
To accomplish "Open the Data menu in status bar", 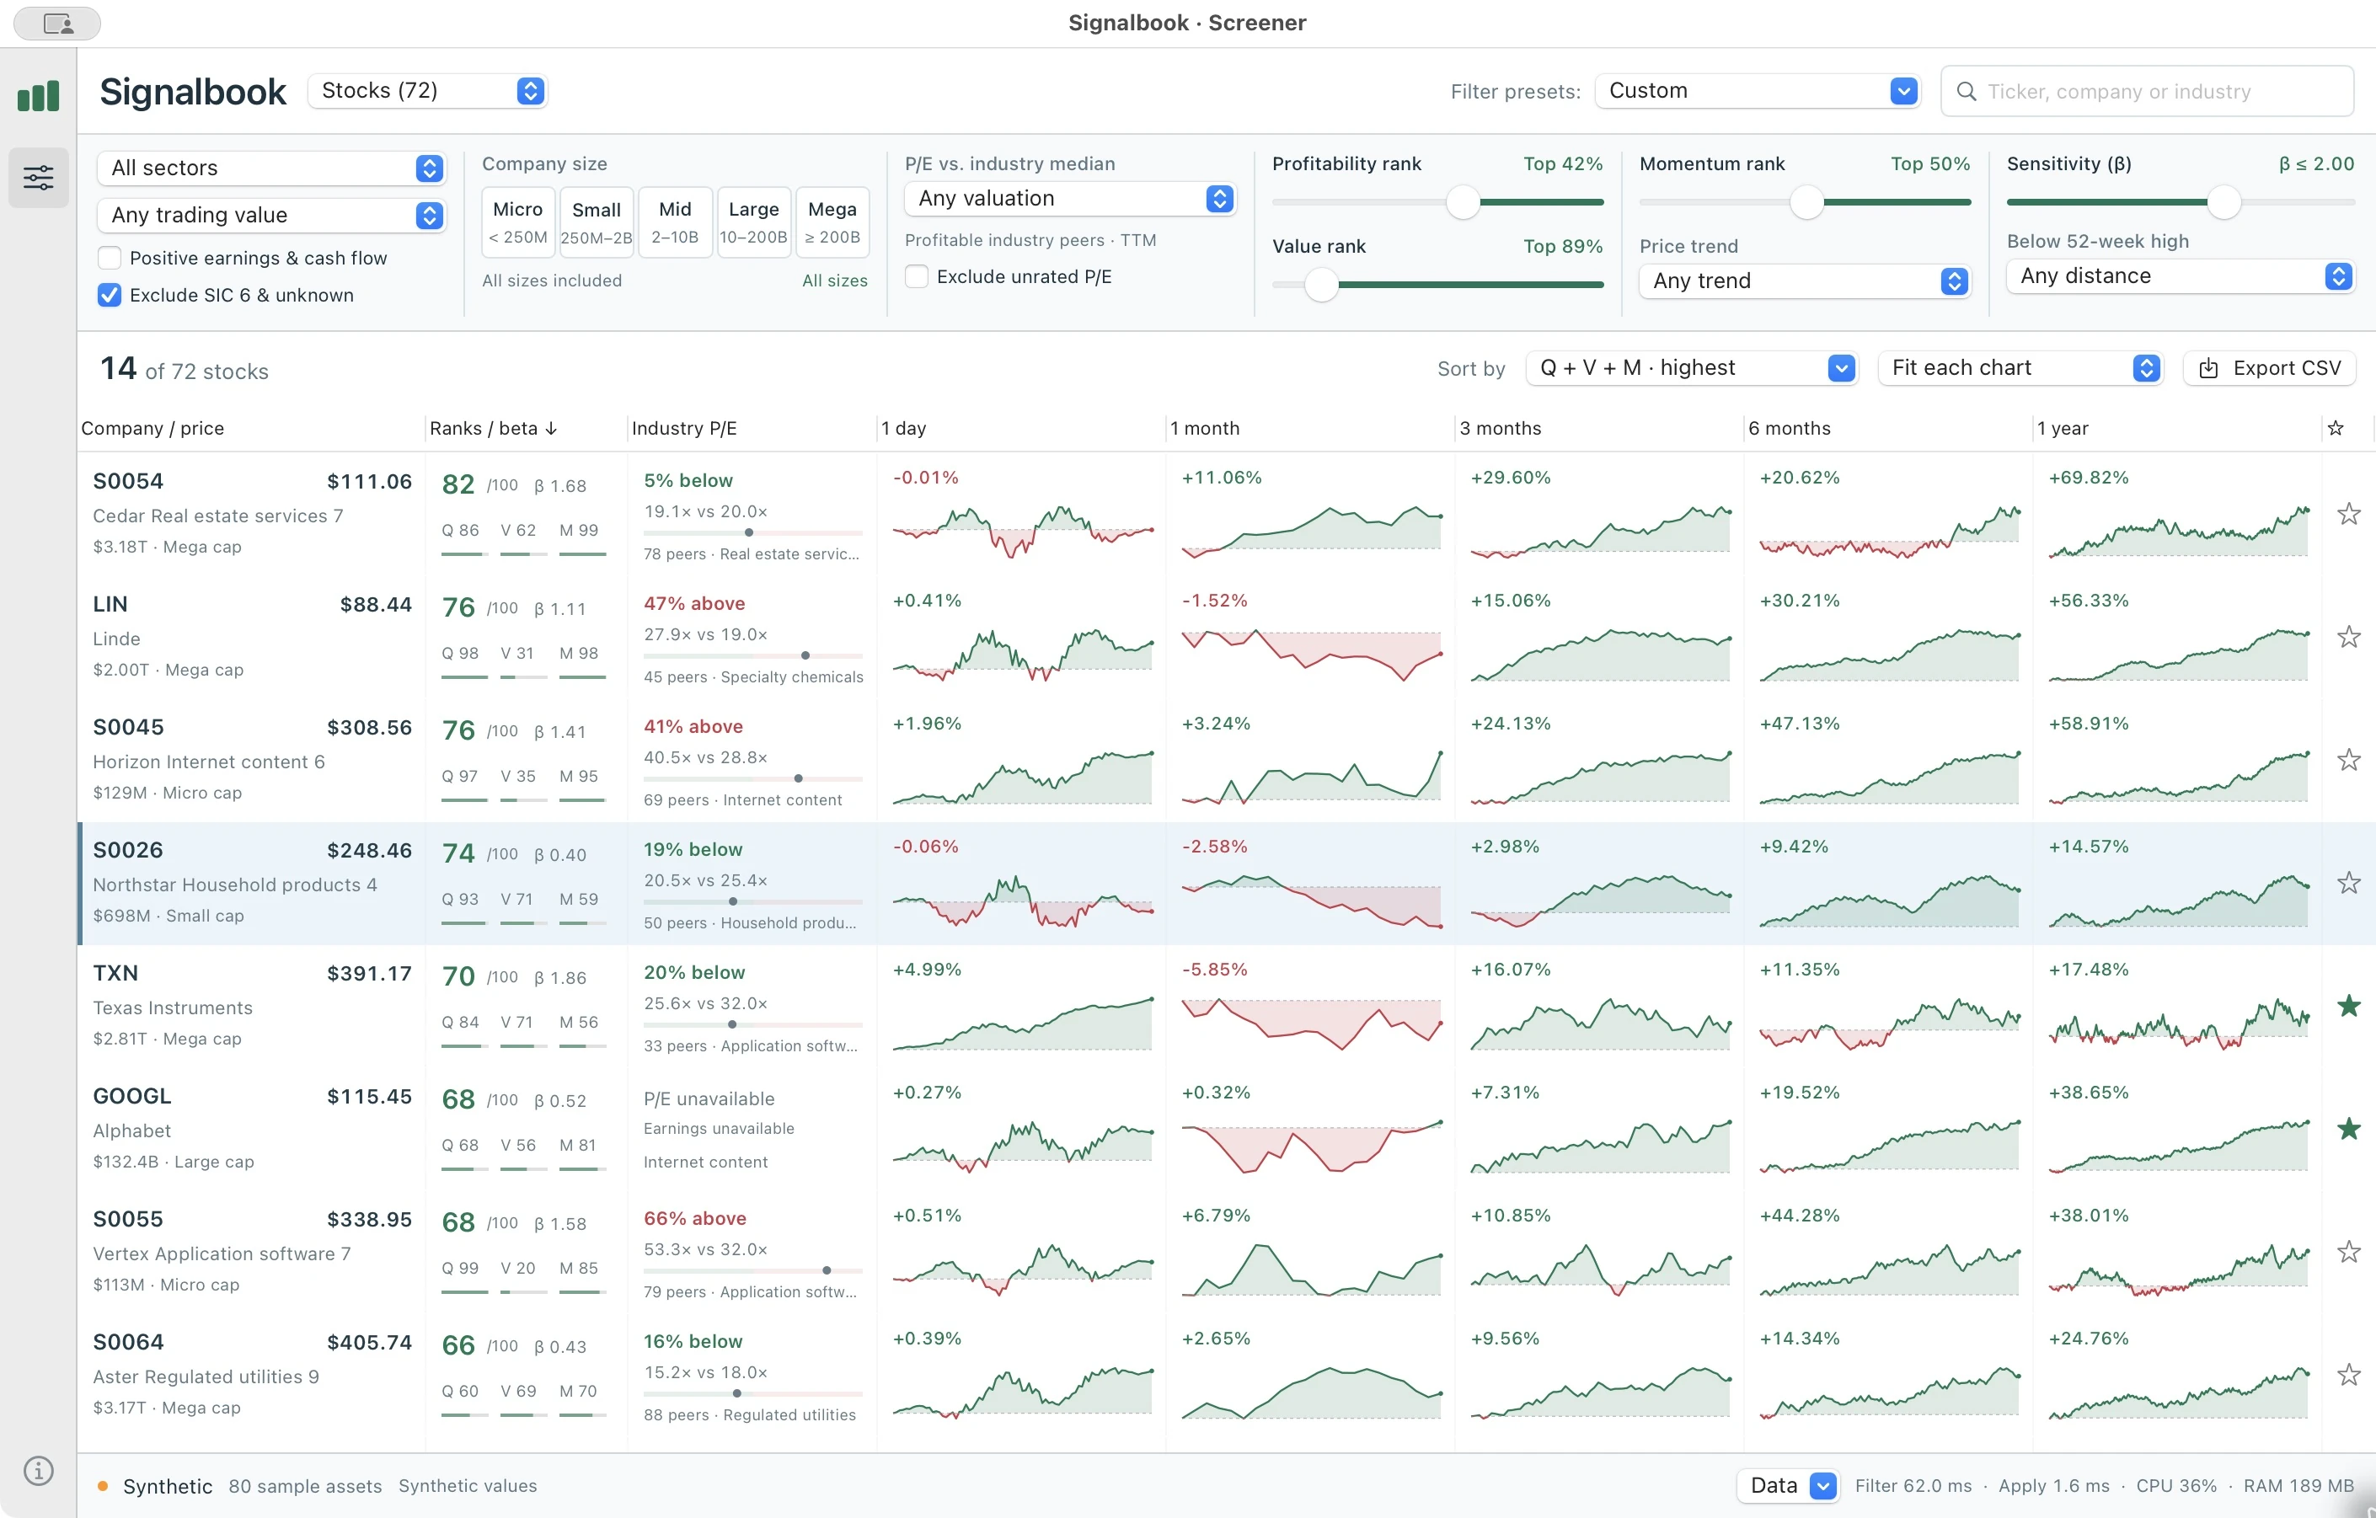I will point(1787,1485).
